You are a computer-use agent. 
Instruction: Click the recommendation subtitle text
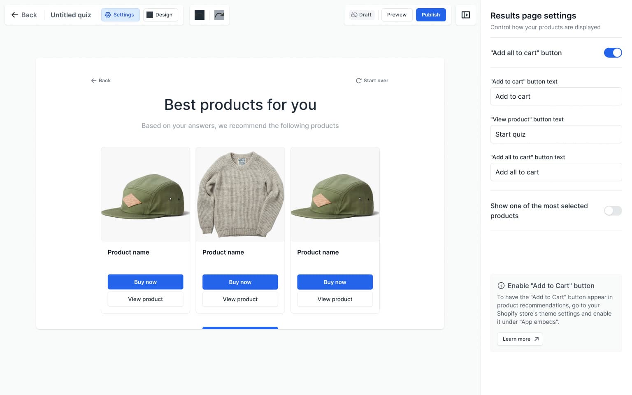coord(240,125)
